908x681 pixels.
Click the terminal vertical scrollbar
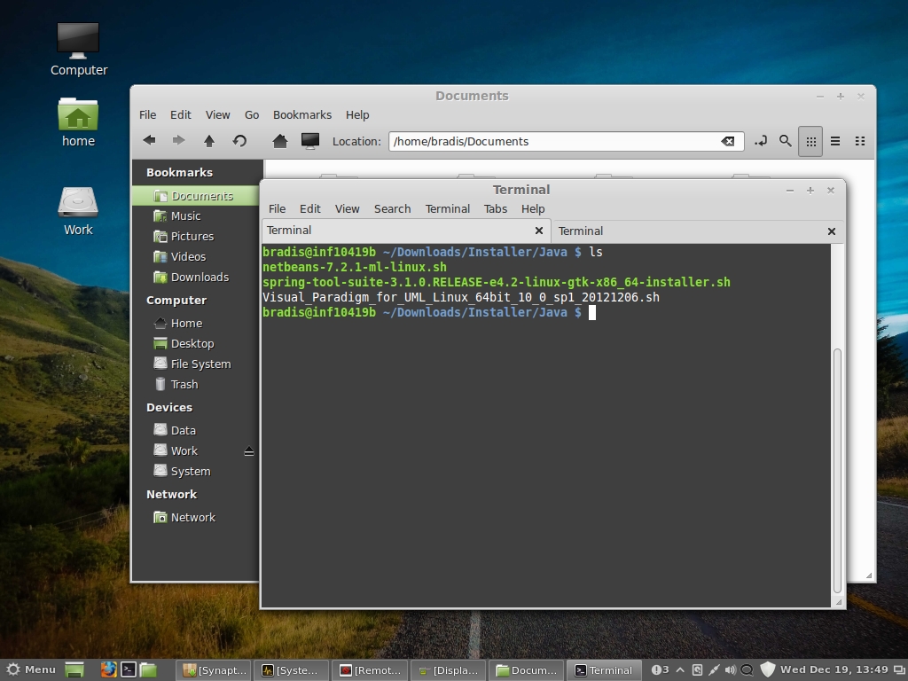pyautogui.click(x=837, y=470)
